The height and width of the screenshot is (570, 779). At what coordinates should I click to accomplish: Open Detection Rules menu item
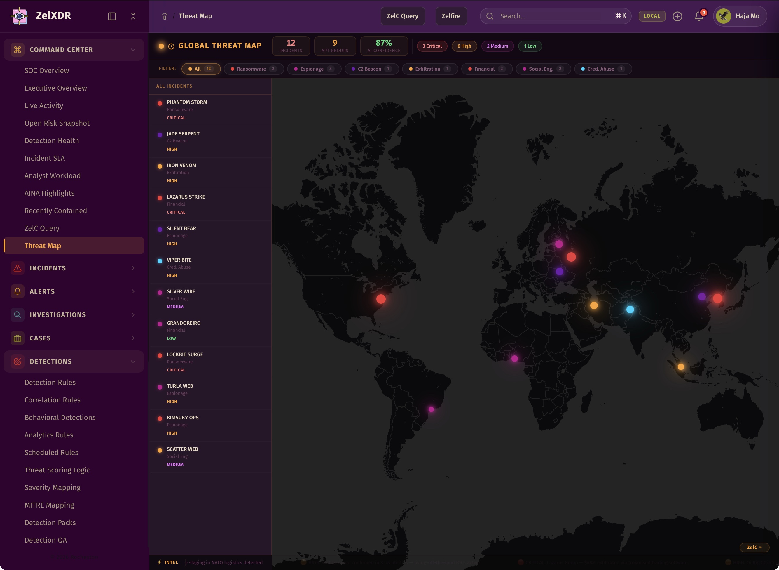[50, 382]
